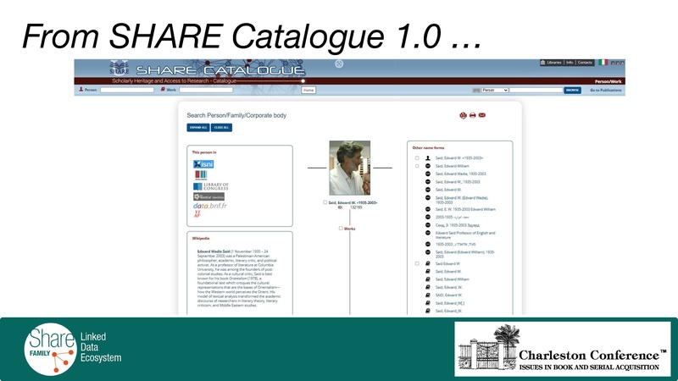
Task: Click the red email envelope icon
Action: [482, 115]
